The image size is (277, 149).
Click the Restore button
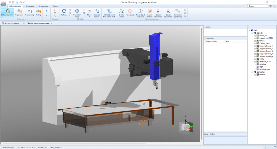coord(212,134)
